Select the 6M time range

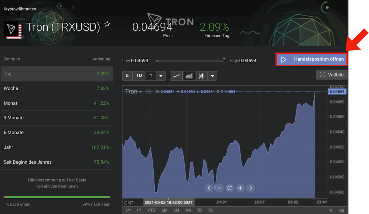pyautogui.click(x=164, y=210)
